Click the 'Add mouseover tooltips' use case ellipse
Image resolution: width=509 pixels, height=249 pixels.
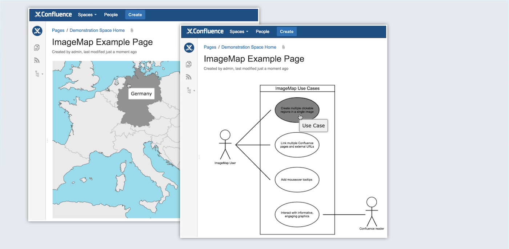(x=297, y=180)
